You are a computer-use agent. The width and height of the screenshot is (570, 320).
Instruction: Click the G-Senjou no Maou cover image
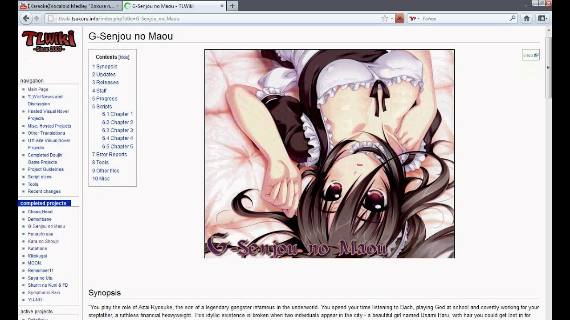click(x=330, y=154)
